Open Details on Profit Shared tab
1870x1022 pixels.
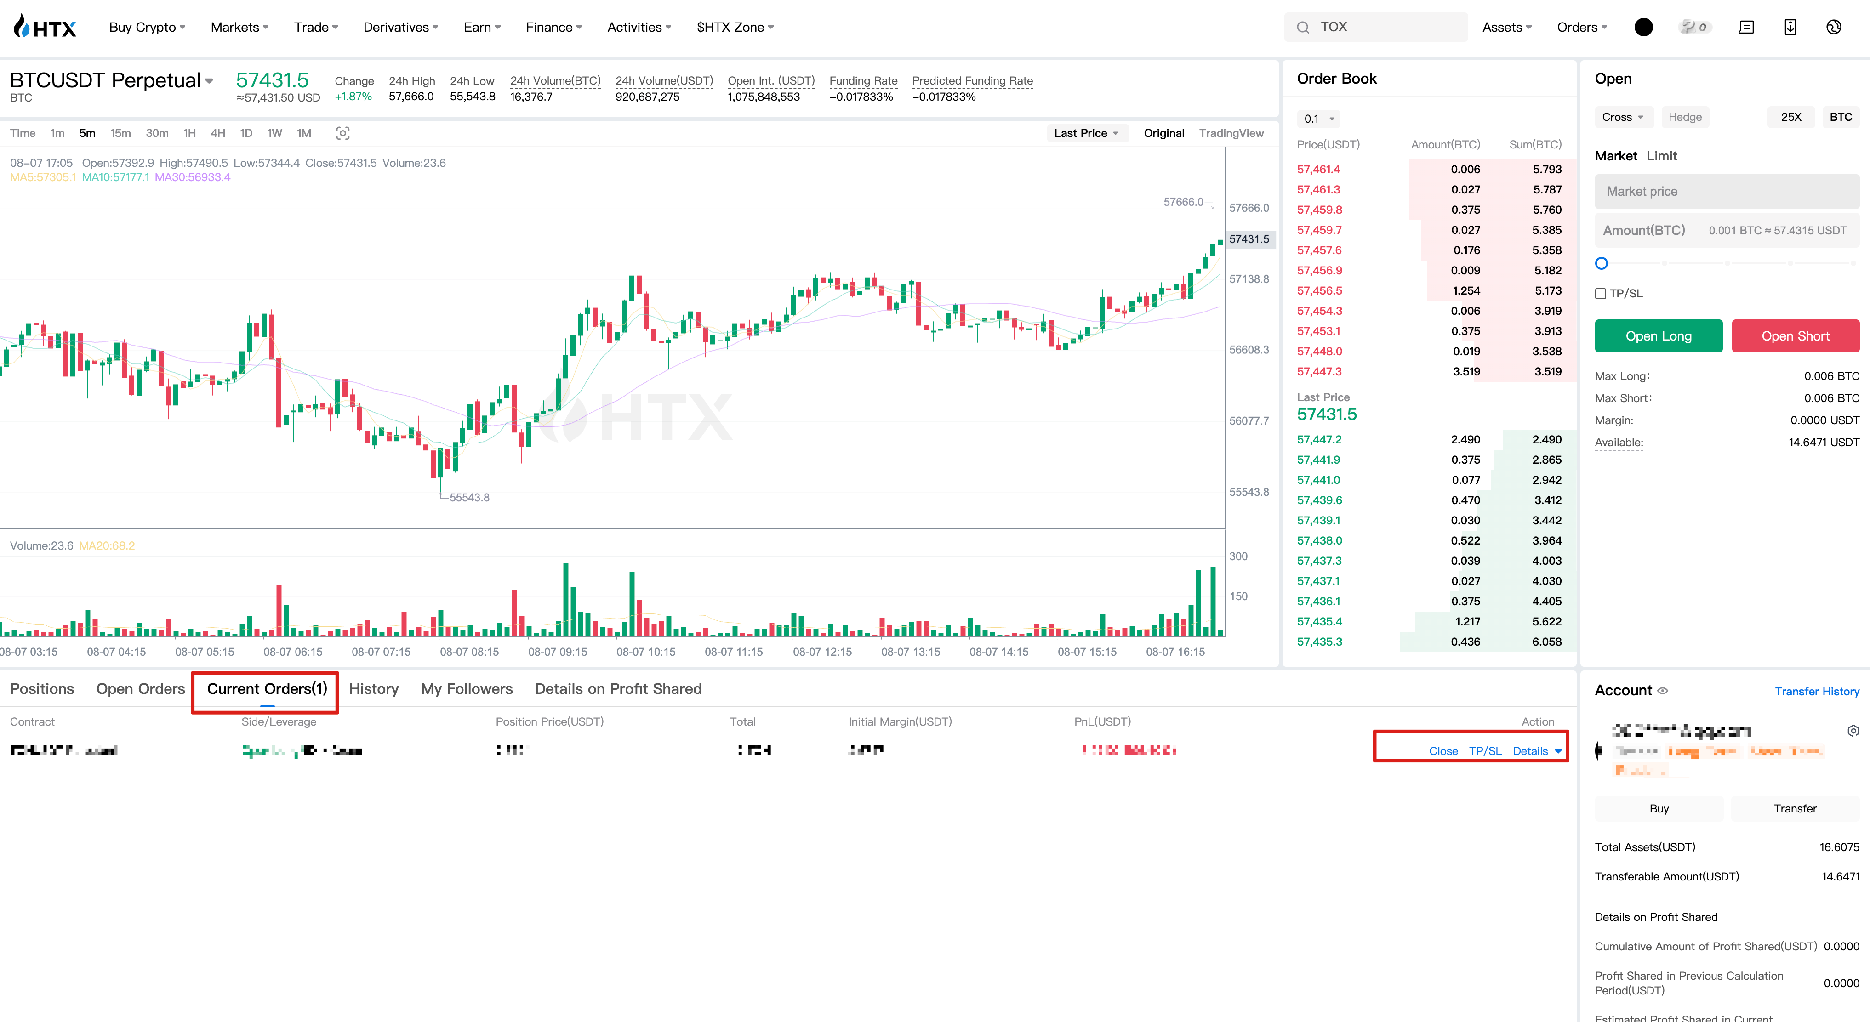click(x=618, y=688)
